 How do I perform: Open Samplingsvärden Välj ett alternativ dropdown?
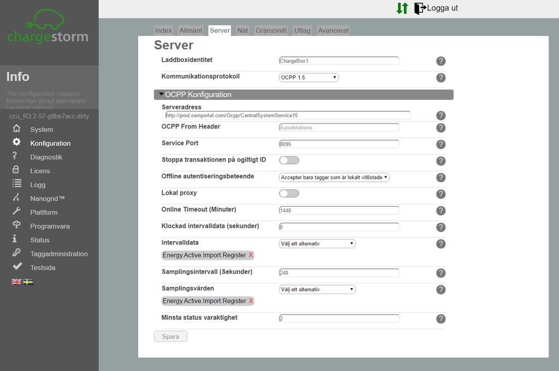click(317, 289)
